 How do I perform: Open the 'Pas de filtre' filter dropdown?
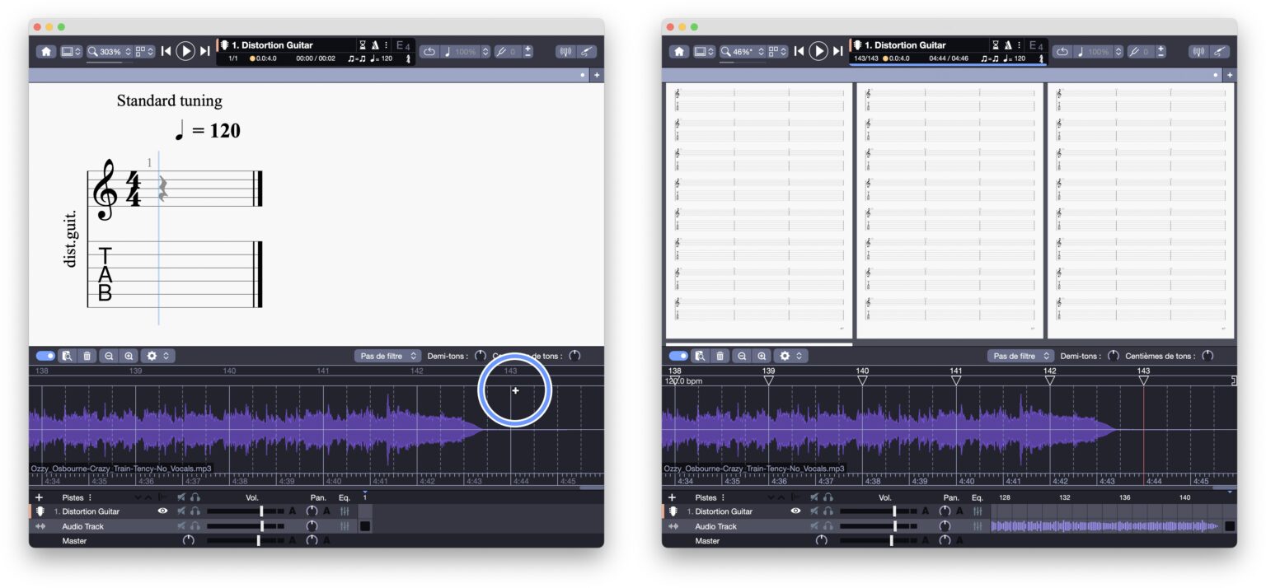click(x=387, y=356)
